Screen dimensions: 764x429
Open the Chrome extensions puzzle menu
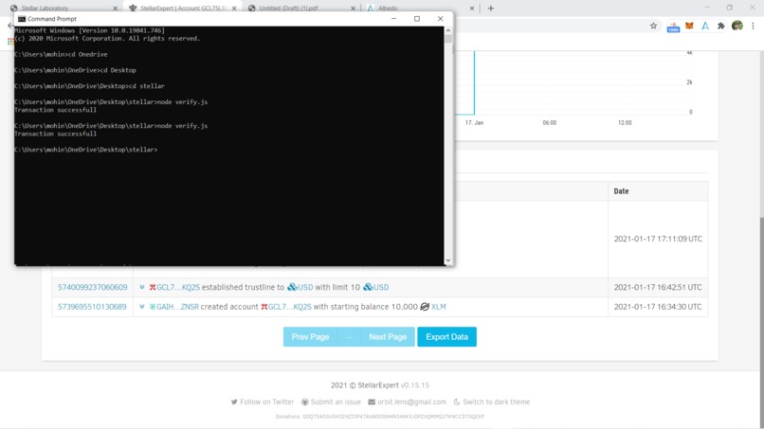pyautogui.click(x=721, y=26)
